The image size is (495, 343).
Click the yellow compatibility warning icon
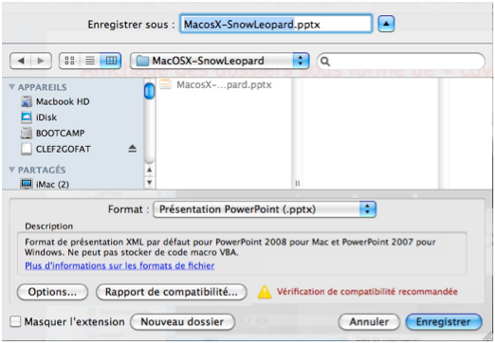265,292
